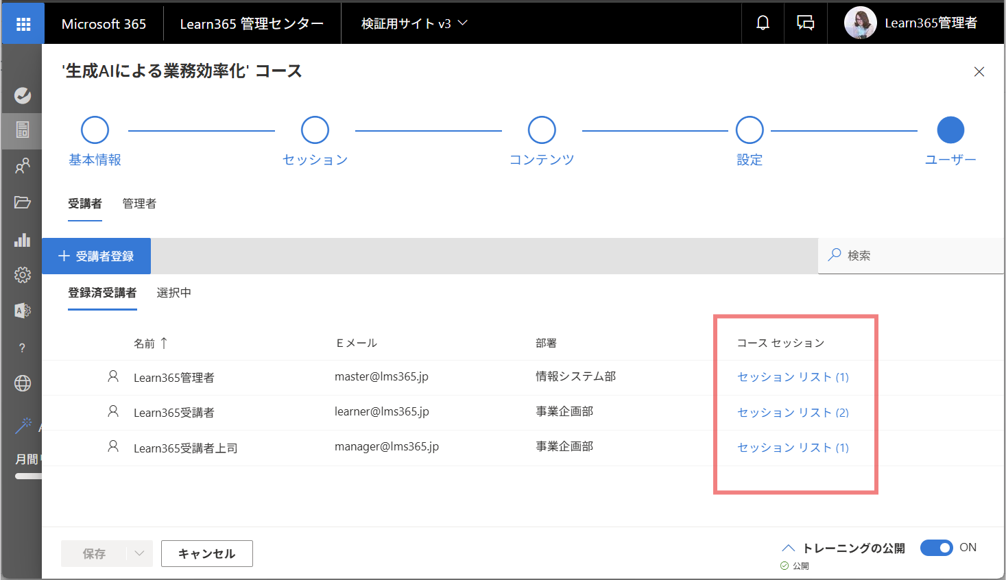The width and height of the screenshot is (1006, 580).
Task: Open the course catalog sidebar icon
Action: 23,130
